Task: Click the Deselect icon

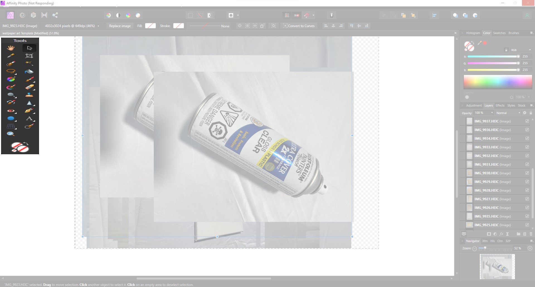Action: pyautogui.click(x=200, y=15)
